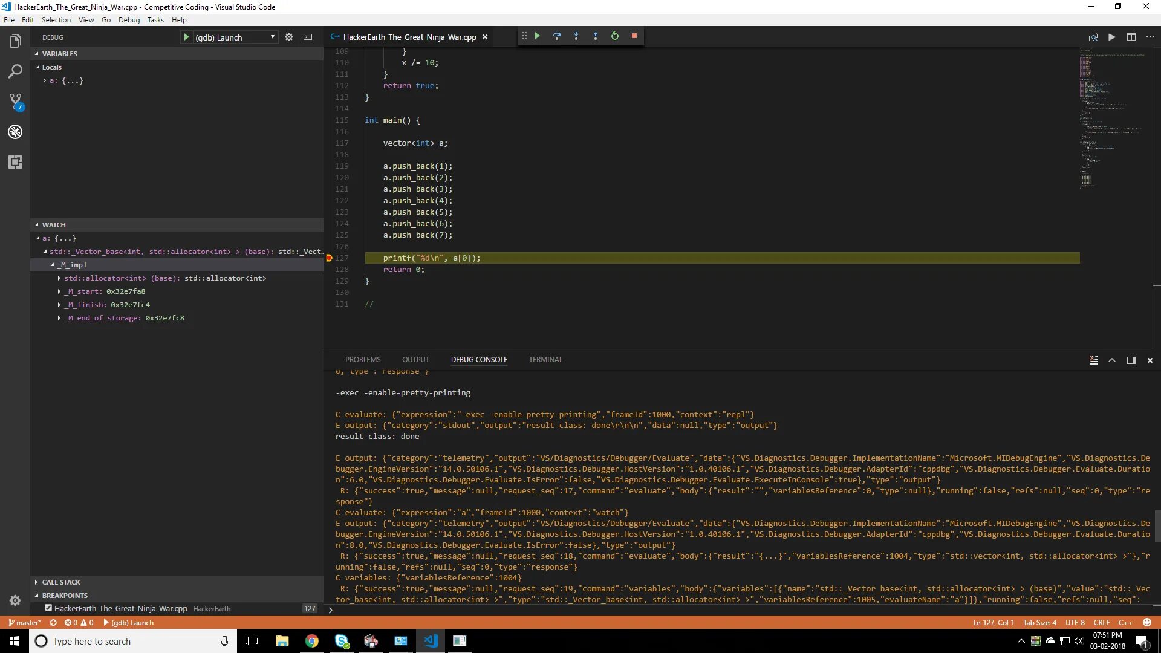Click the CRLF line ending indicator
This screenshot has width=1161, height=653.
[1101, 623]
